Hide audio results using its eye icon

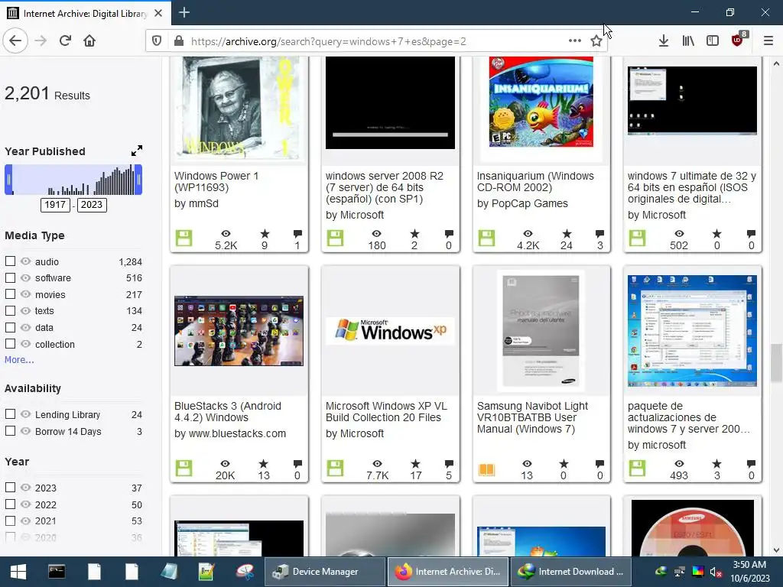(25, 261)
